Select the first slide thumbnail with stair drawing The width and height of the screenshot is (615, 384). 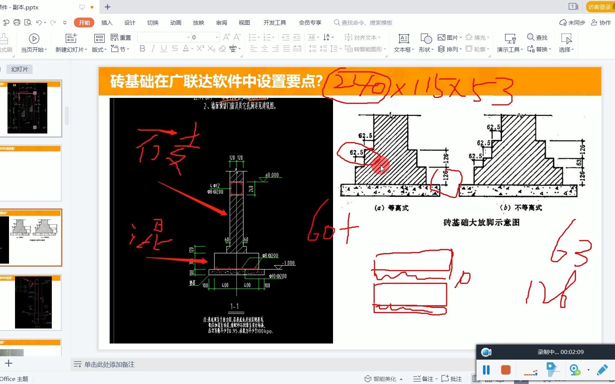tap(31, 108)
